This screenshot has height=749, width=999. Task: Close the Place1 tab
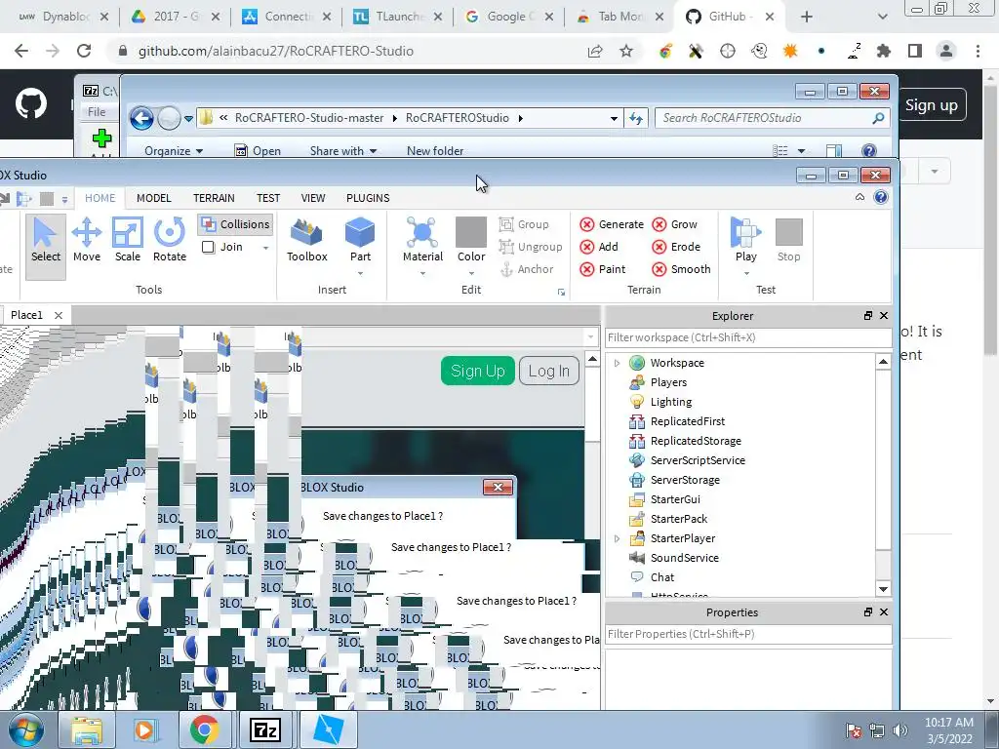tap(59, 315)
